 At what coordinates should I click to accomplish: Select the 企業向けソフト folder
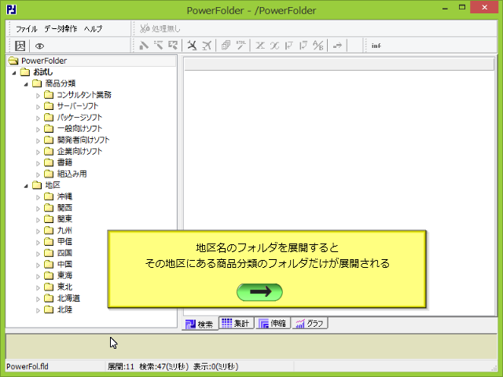79,152
